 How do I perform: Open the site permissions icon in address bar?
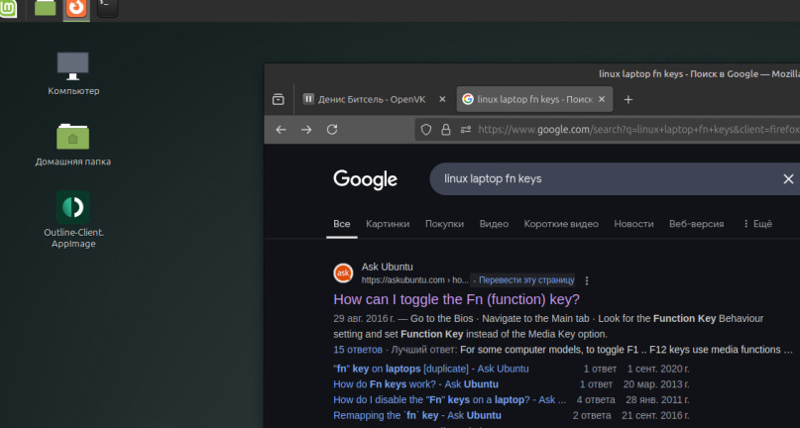pyautogui.click(x=462, y=130)
